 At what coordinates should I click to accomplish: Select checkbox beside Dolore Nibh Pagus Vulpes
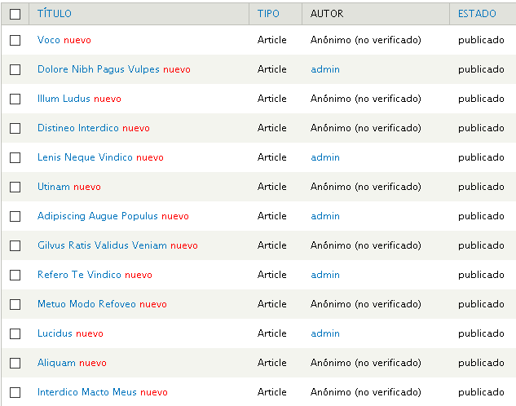[x=15, y=69]
